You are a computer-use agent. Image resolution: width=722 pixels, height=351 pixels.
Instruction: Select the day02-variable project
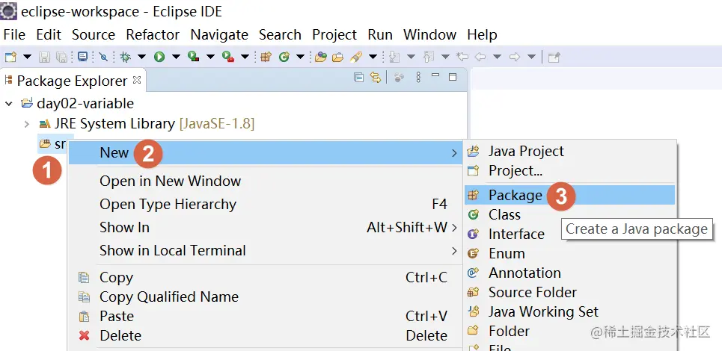coord(85,103)
